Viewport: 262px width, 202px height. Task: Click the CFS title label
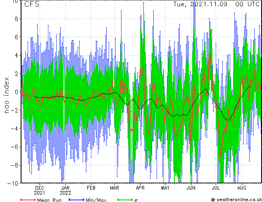click(32, 4)
